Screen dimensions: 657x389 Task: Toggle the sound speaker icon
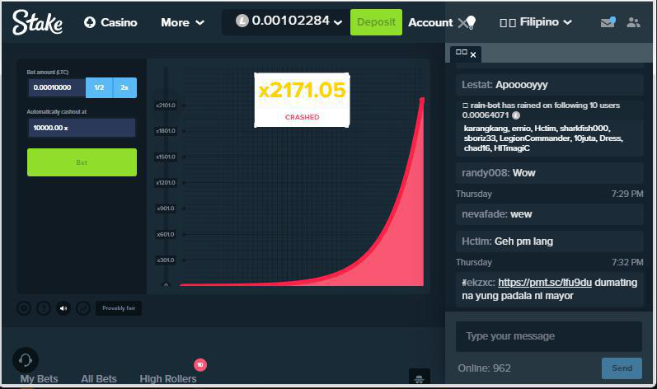click(63, 308)
